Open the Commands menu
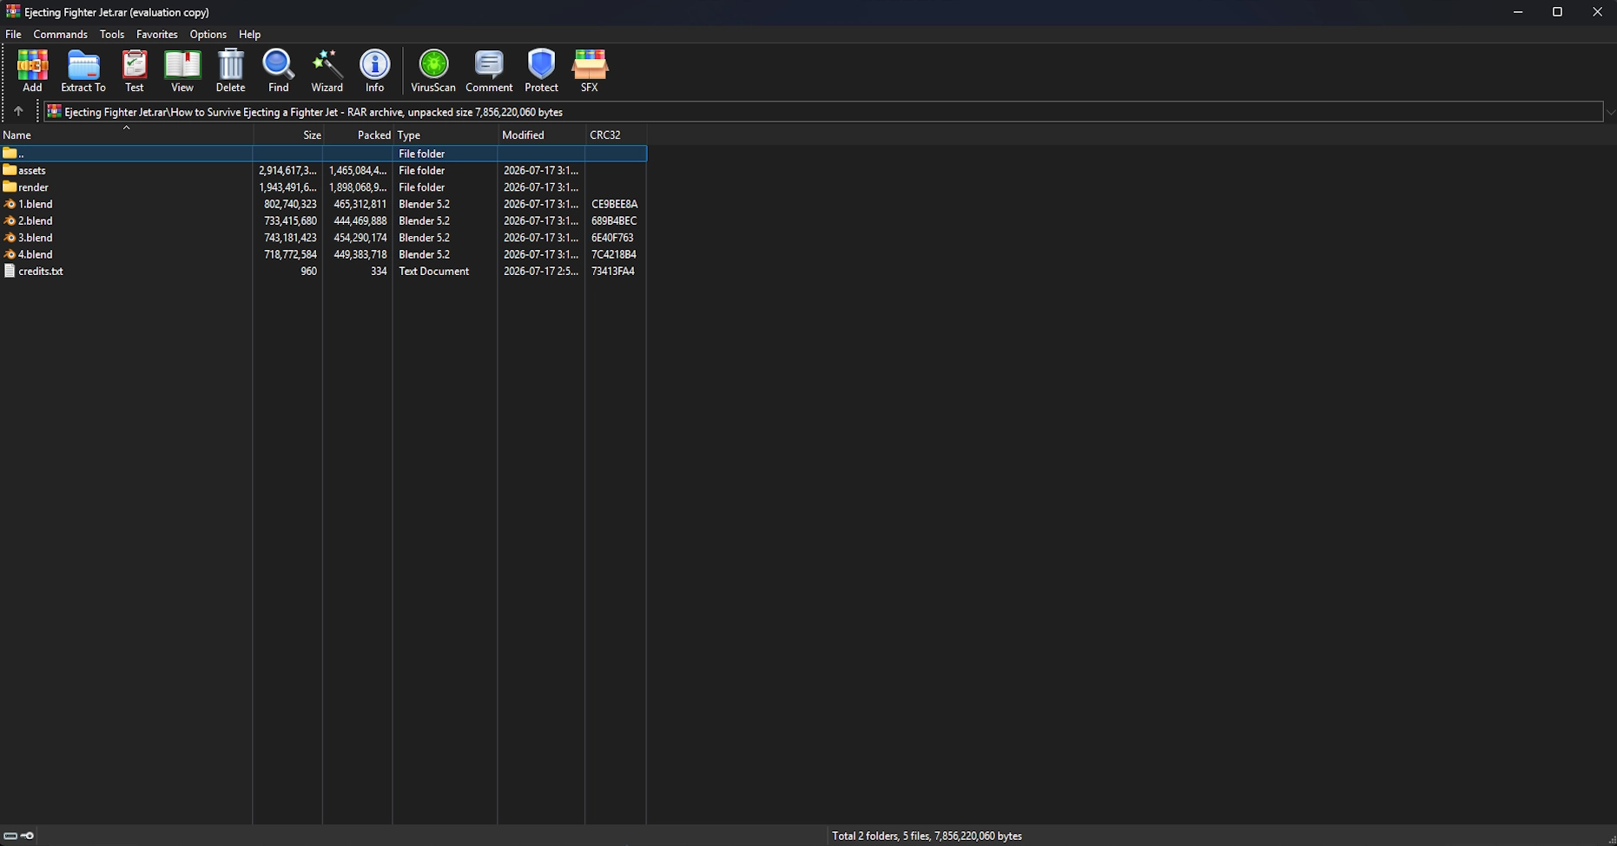Image resolution: width=1617 pixels, height=846 pixels. 60,34
